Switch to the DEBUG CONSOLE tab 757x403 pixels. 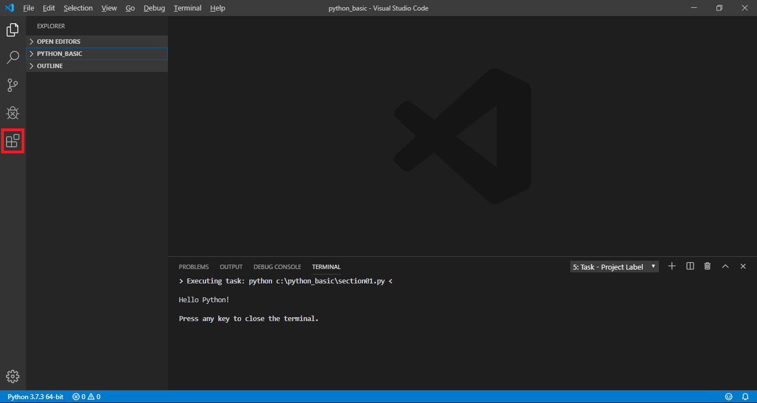pos(277,267)
